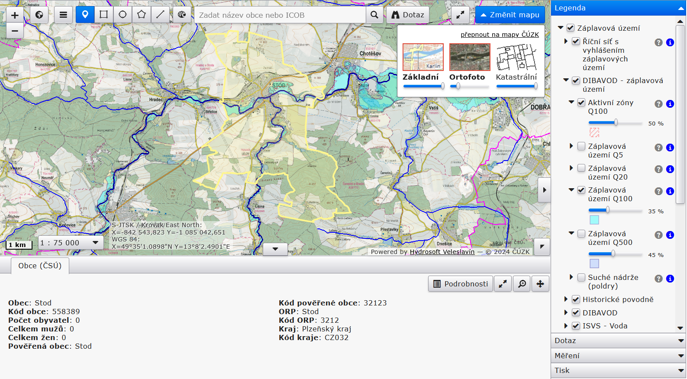Viewport: 687px width, 379px height.
Task: Select the point marker selection tool
Action: coord(85,15)
